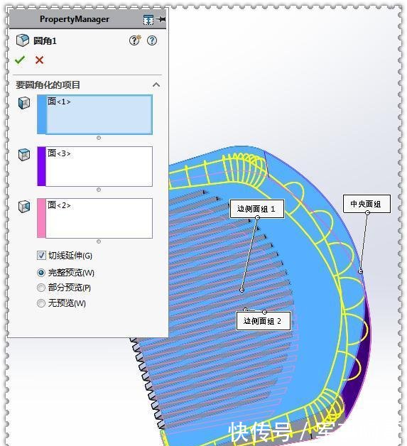407x446 pixels.
Task: Click resize handle below 面<3> box
Action: (99, 190)
